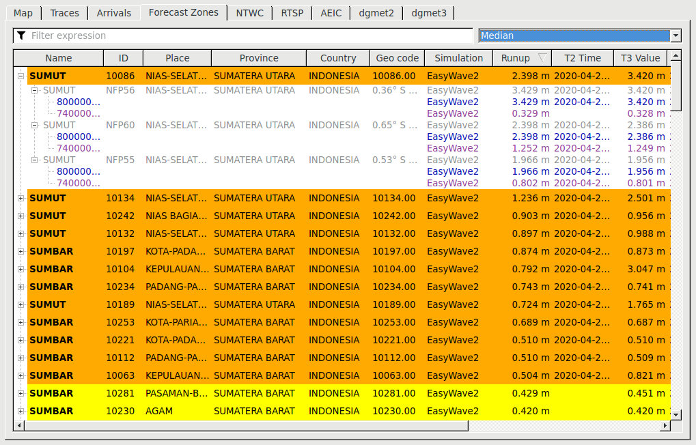
Task: Expand the SUMBAR 10253 row
Action: click(21, 323)
